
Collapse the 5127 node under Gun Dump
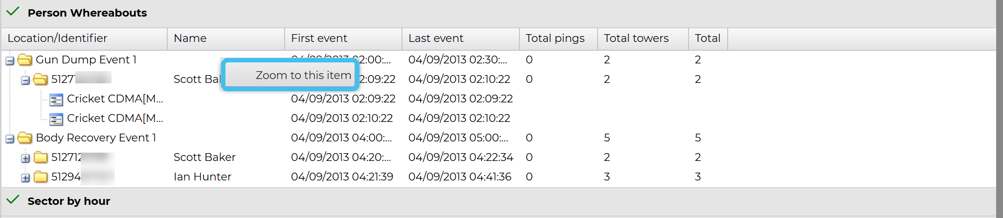[x=25, y=80]
